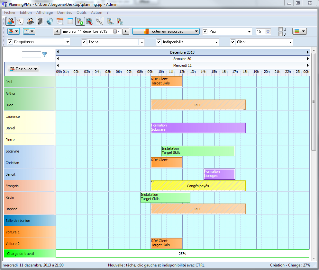This screenshot has height=270, width=319.
Task: Open the color layers dropdown button
Action: (299, 31)
